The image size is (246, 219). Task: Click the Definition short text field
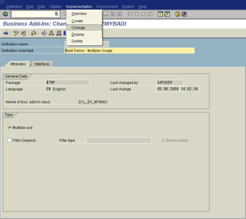130,51
